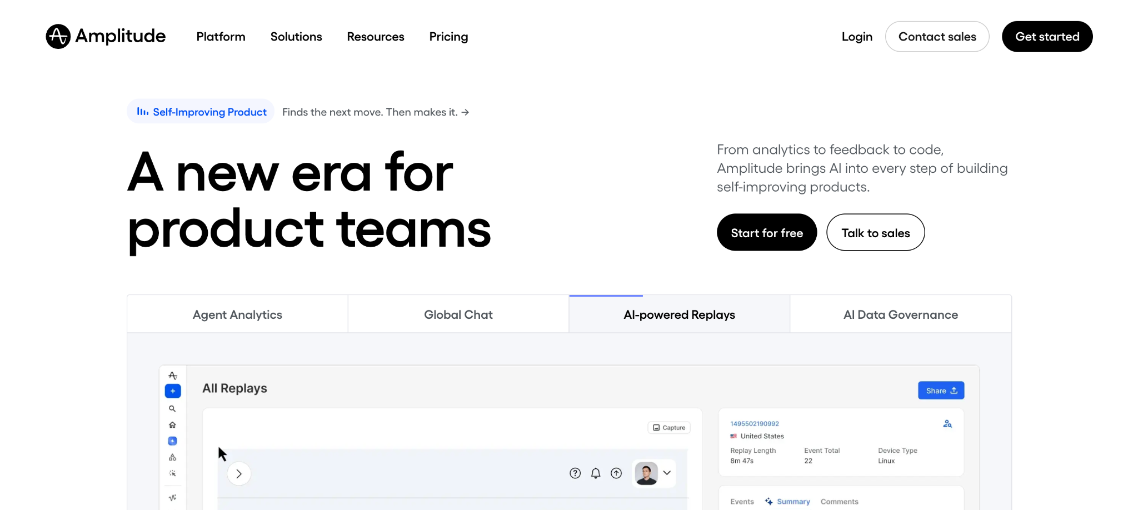
Task: Click the Capture button
Action: (x=669, y=428)
